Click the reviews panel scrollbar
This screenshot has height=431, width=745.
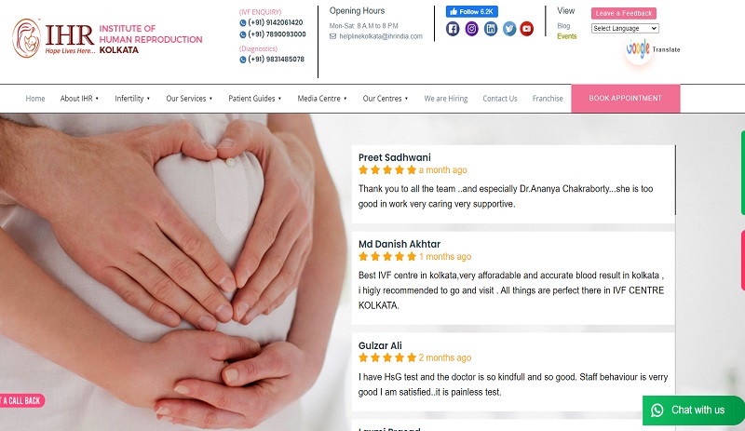pyautogui.click(x=675, y=180)
